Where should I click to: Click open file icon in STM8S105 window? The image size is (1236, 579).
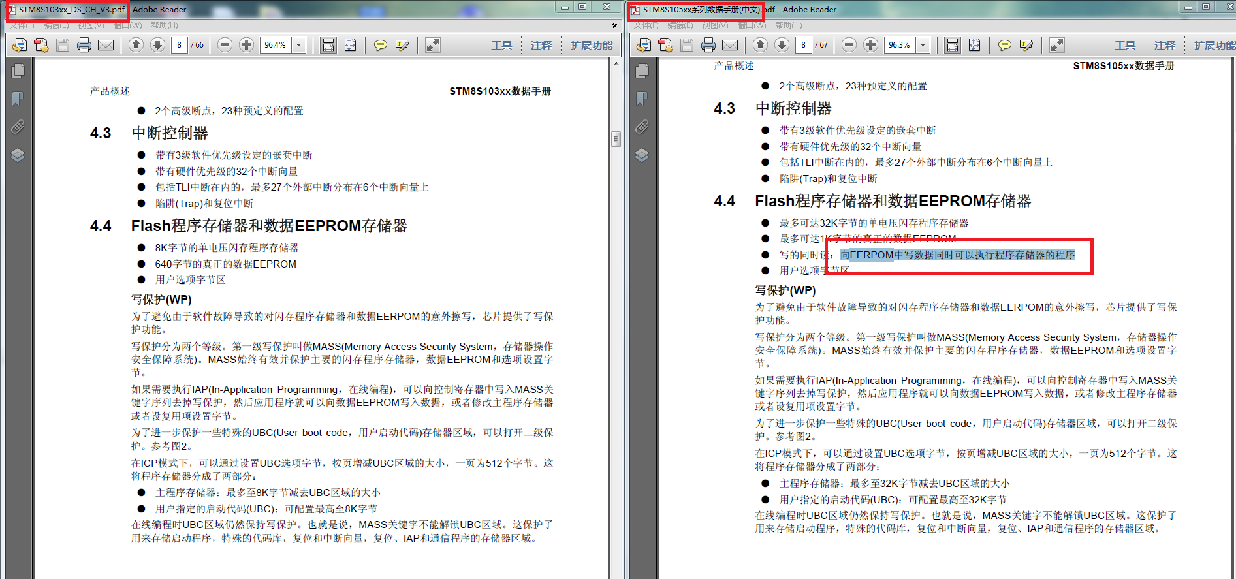coord(644,45)
